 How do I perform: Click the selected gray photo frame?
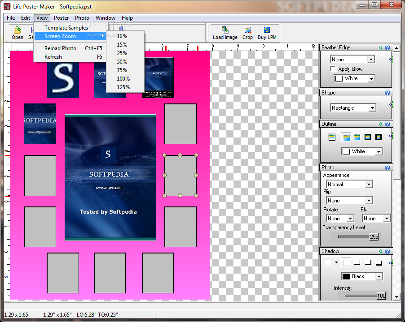click(180, 175)
